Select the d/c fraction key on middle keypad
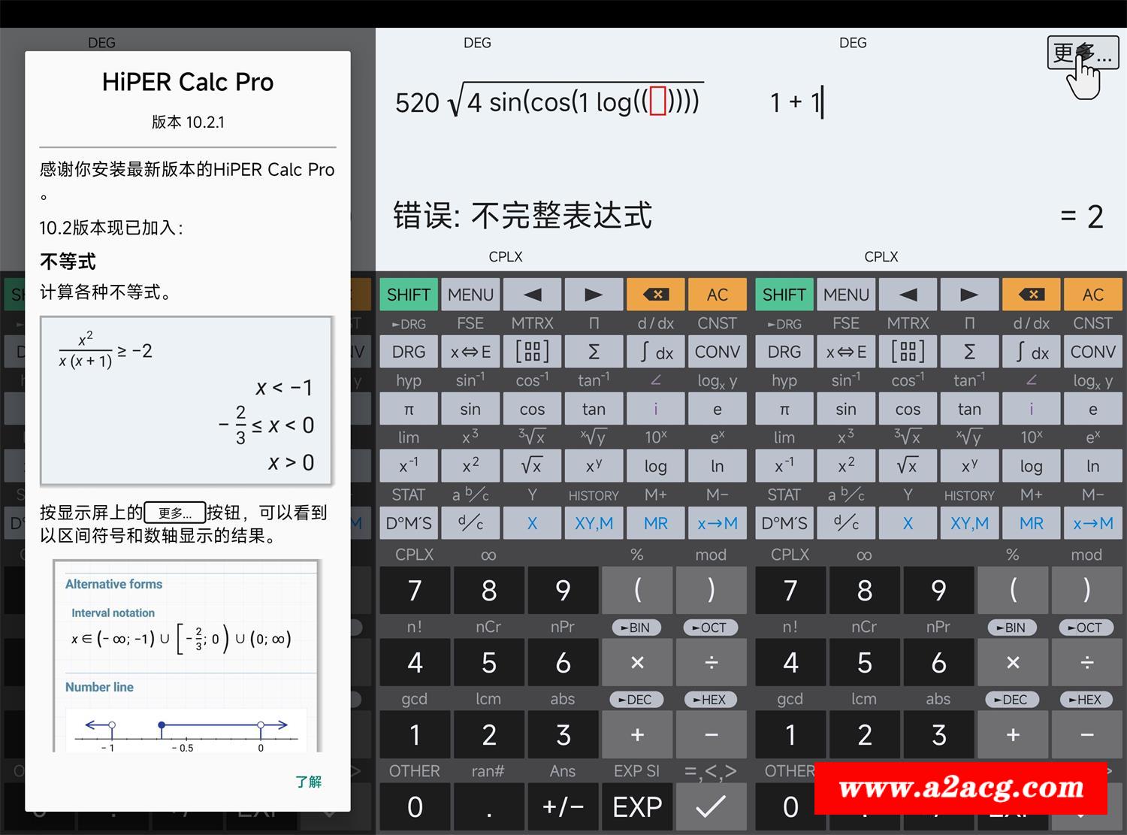The width and height of the screenshot is (1127, 835). pos(470,523)
